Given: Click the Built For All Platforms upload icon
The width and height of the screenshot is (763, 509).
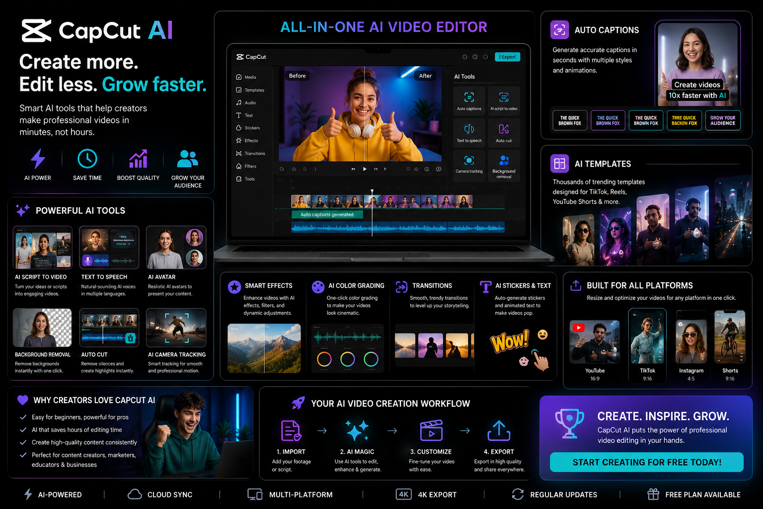Looking at the screenshot, I should [x=576, y=285].
